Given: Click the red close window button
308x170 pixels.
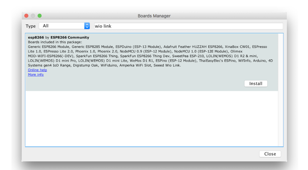Looking at the screenshot, I should click(x=27, y=16).
